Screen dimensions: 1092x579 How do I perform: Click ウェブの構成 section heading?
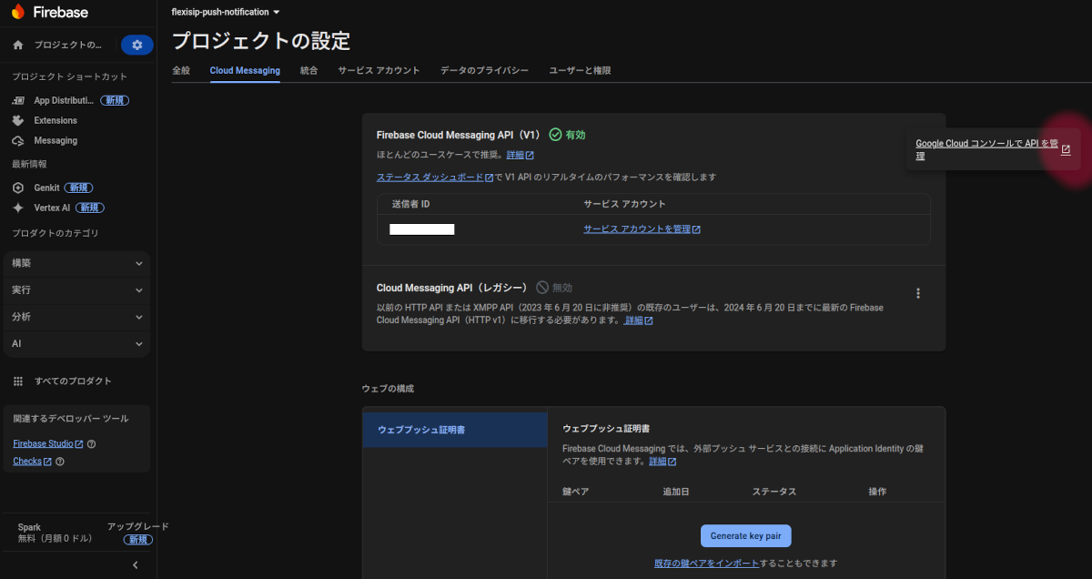[388, 389]
